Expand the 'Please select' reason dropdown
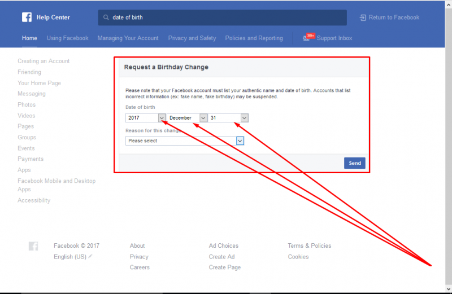Screen dimensions: 452x294 coord(185,141)
